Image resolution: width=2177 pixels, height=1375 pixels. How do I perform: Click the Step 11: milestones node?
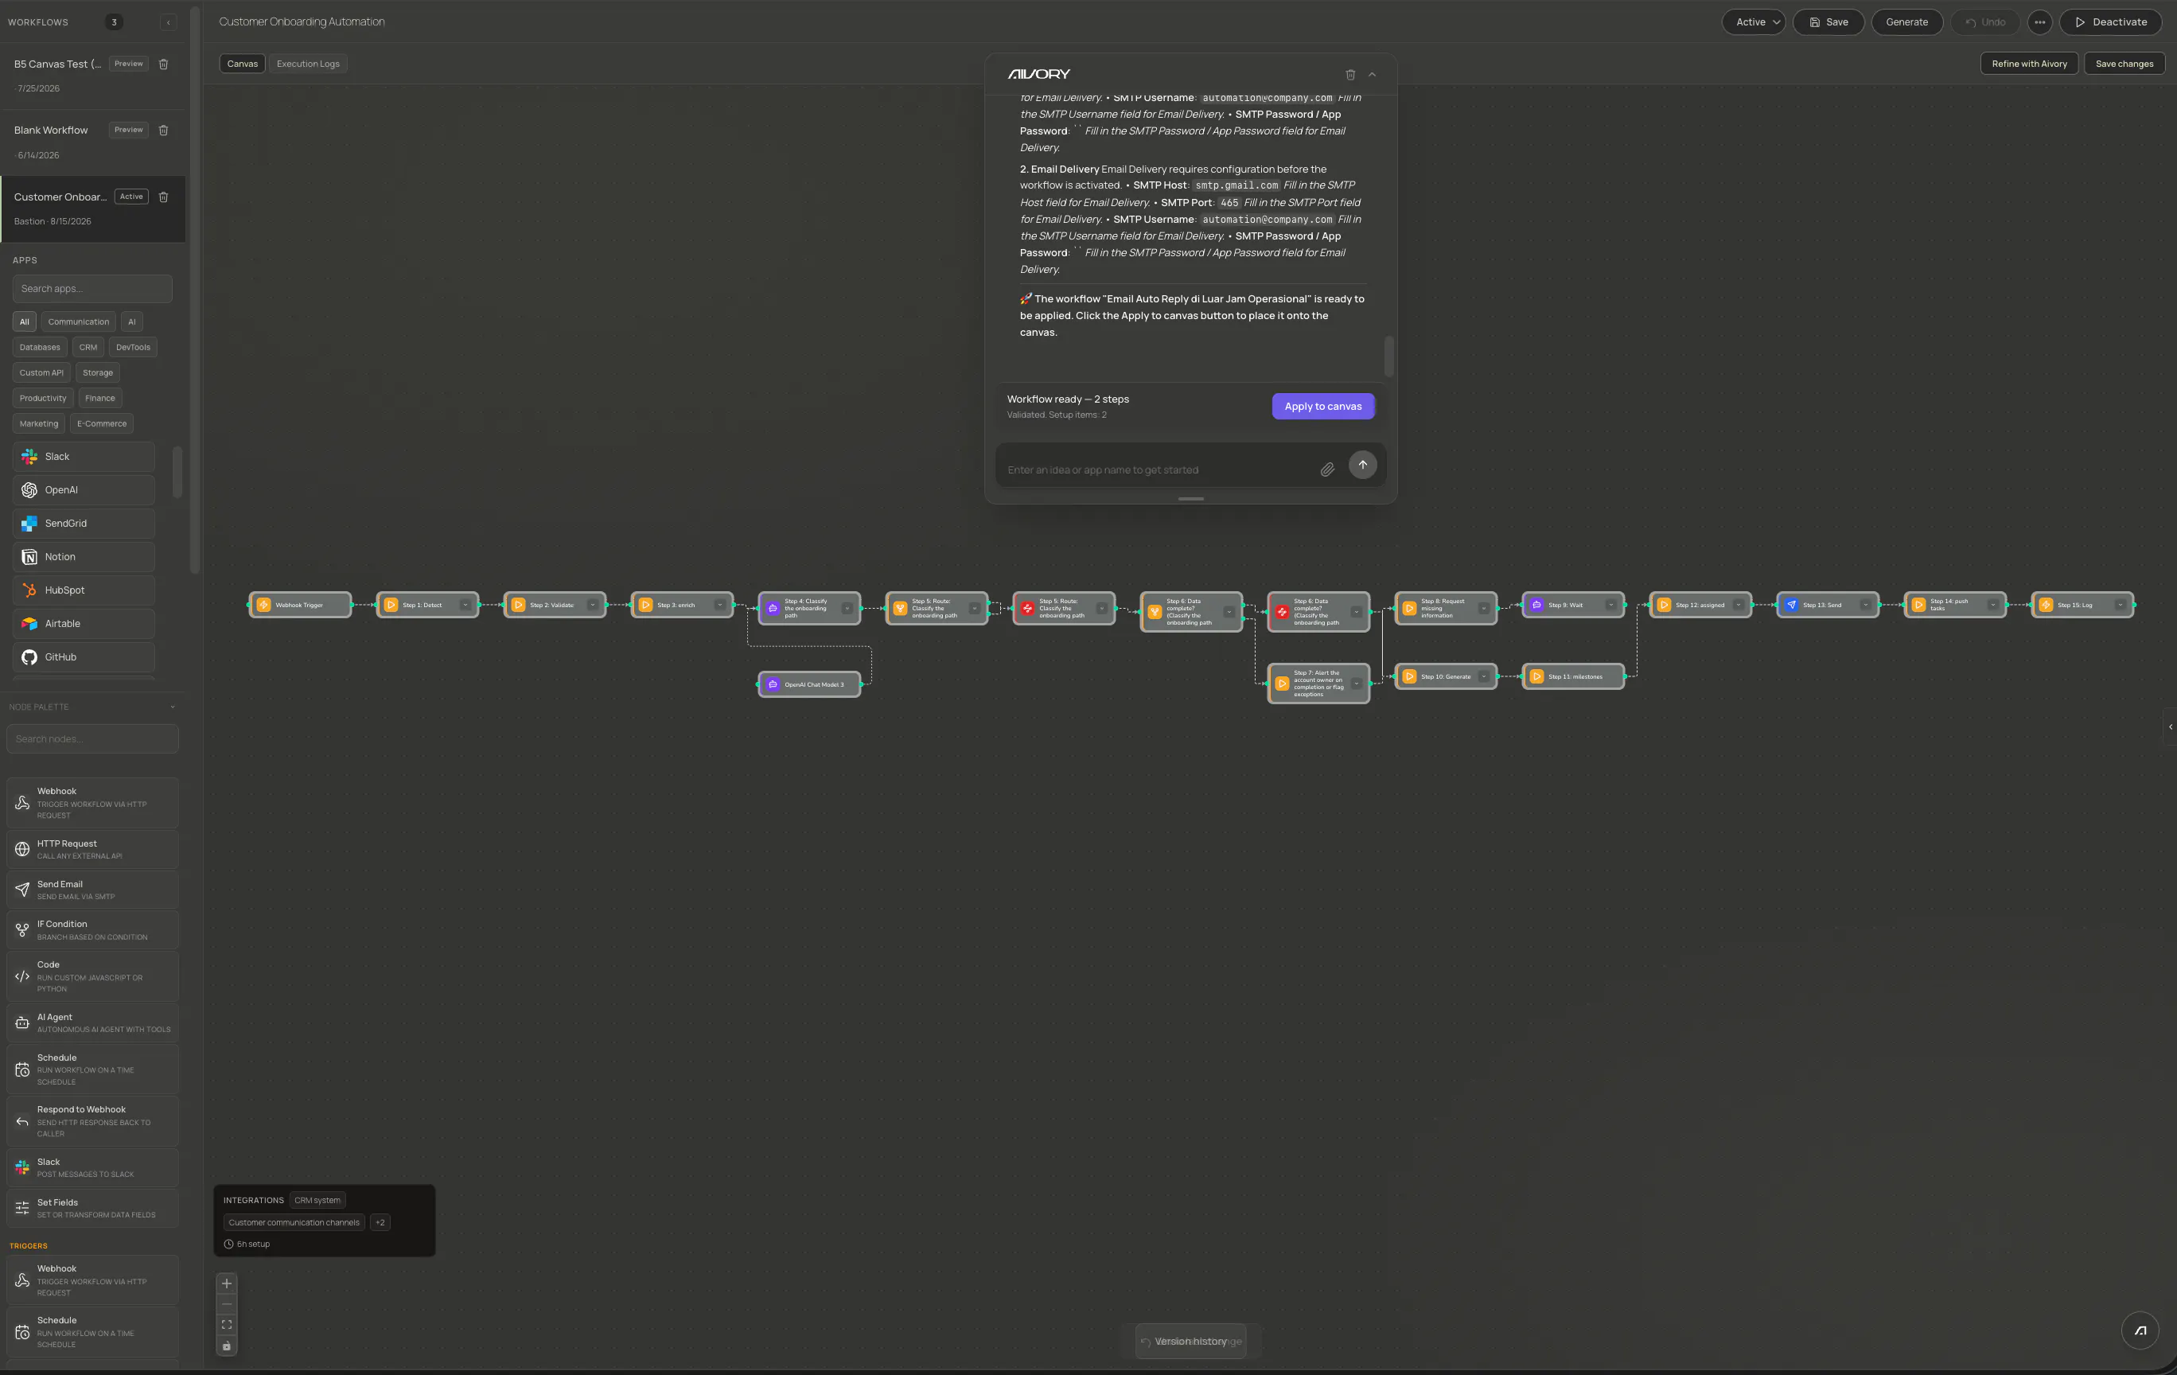(1573, 676)
